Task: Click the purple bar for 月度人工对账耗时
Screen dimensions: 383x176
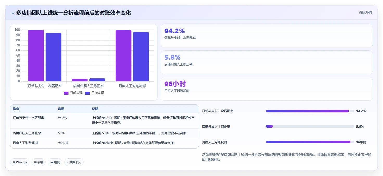Action: [123, 56]
